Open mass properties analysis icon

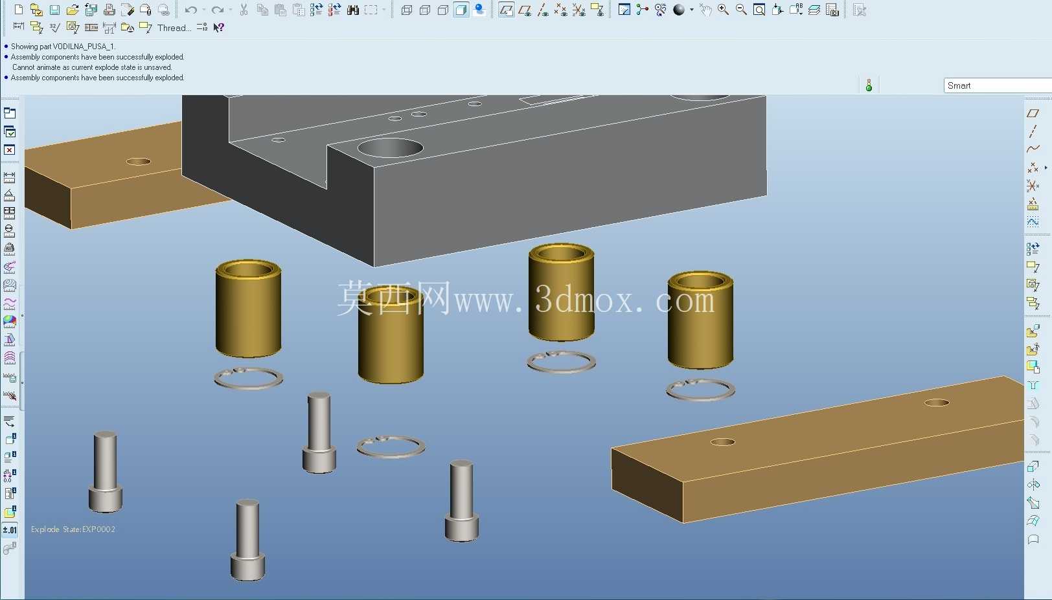(x=10, y=249)
